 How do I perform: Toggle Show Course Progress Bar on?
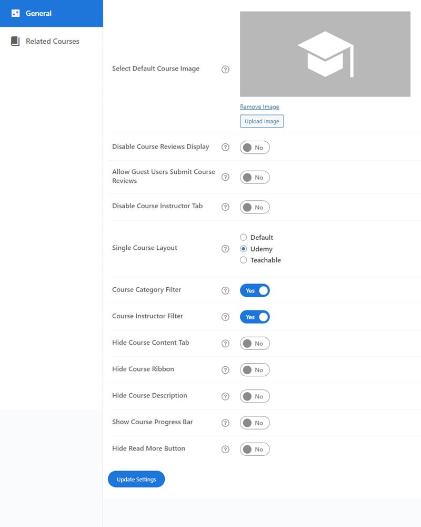click(x=255, y=423)
